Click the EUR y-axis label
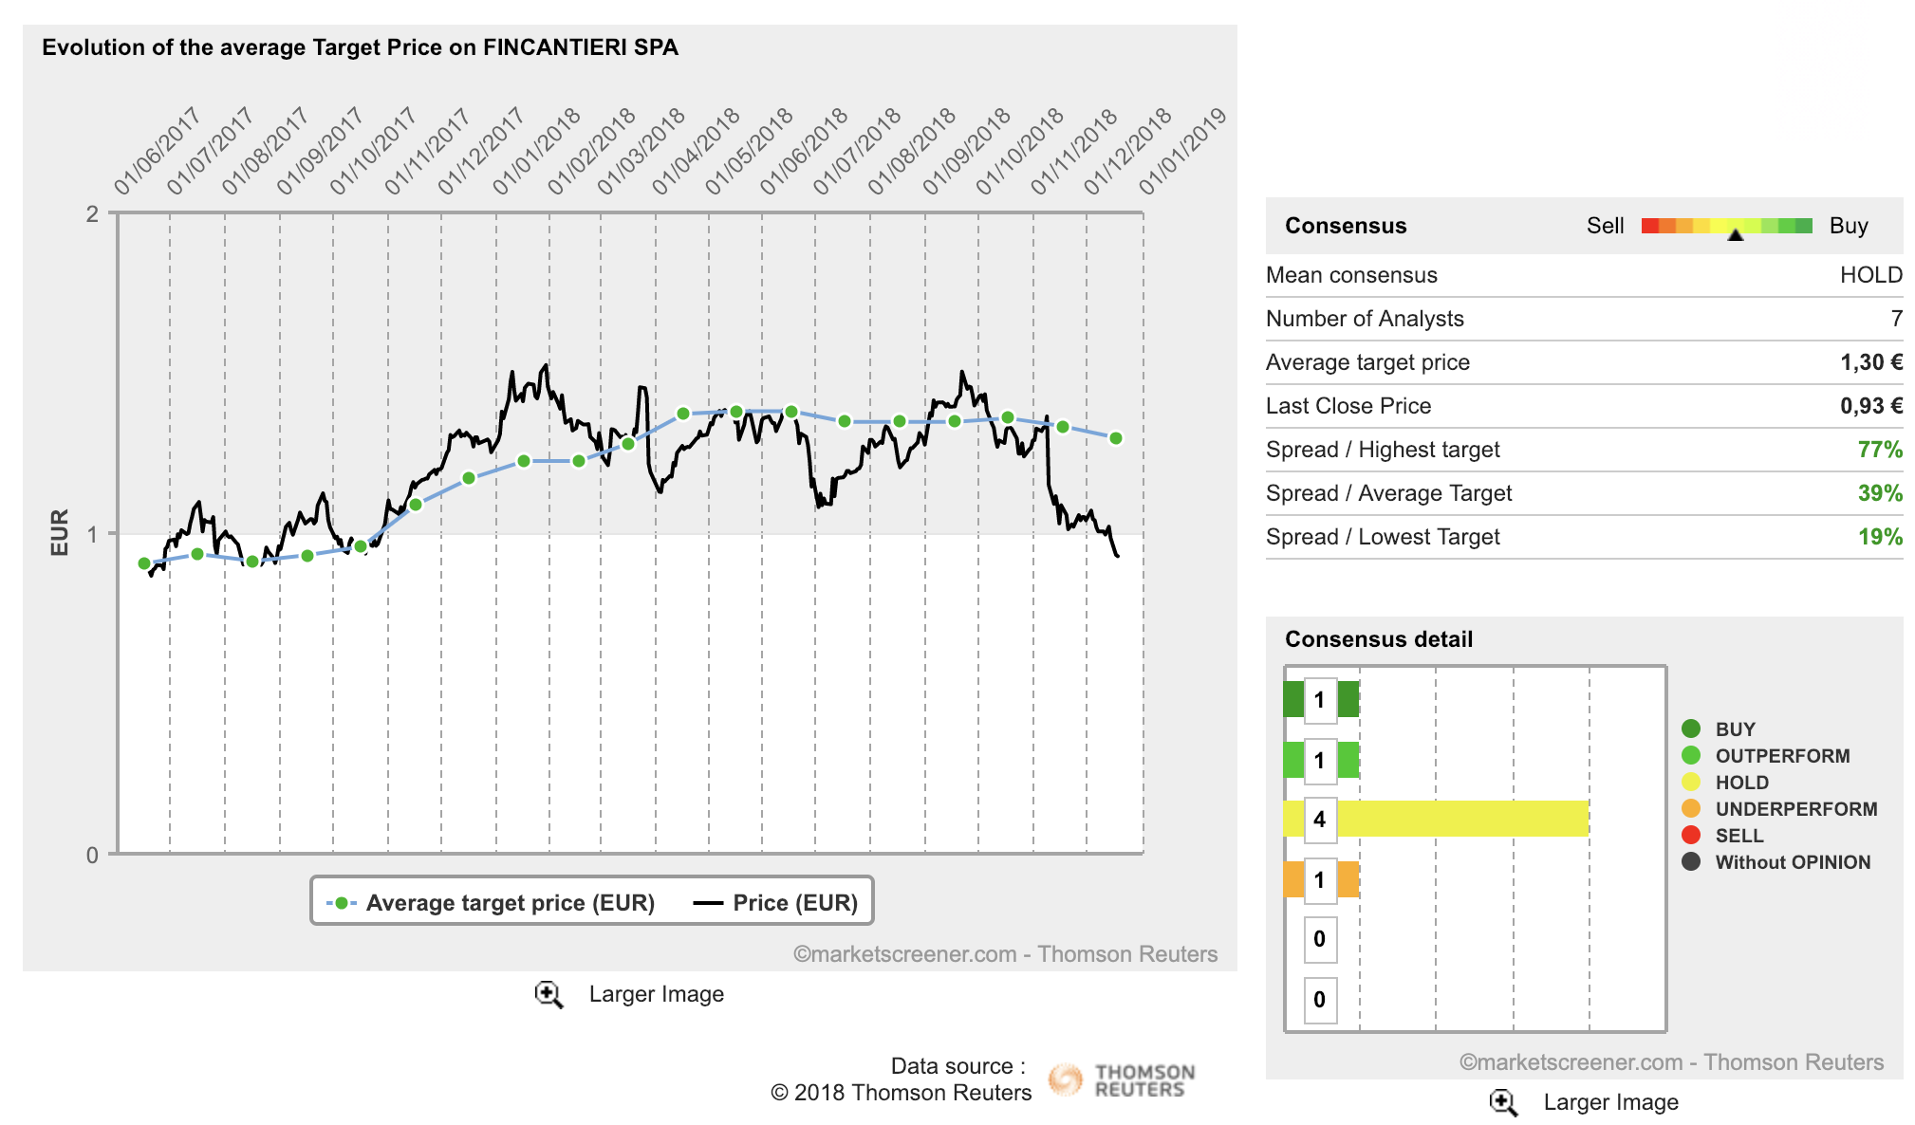Image resolution: width=1915 pixels, height=1125 pixels. click(x=60, y=532)
